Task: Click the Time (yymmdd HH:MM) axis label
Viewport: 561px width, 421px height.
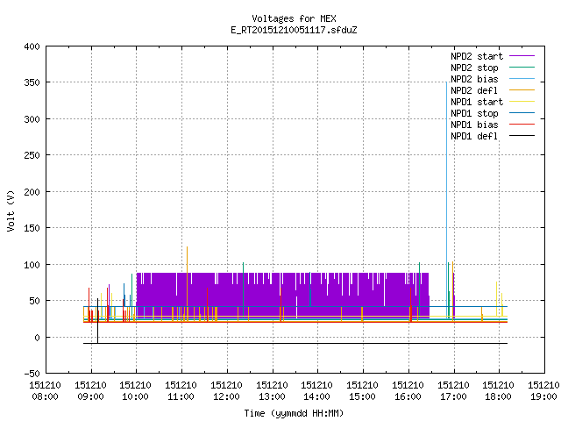Action: 294,413
